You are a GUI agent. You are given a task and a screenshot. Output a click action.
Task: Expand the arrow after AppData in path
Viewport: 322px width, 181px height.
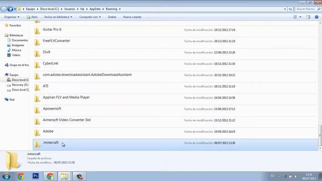[x=103, y=9]
